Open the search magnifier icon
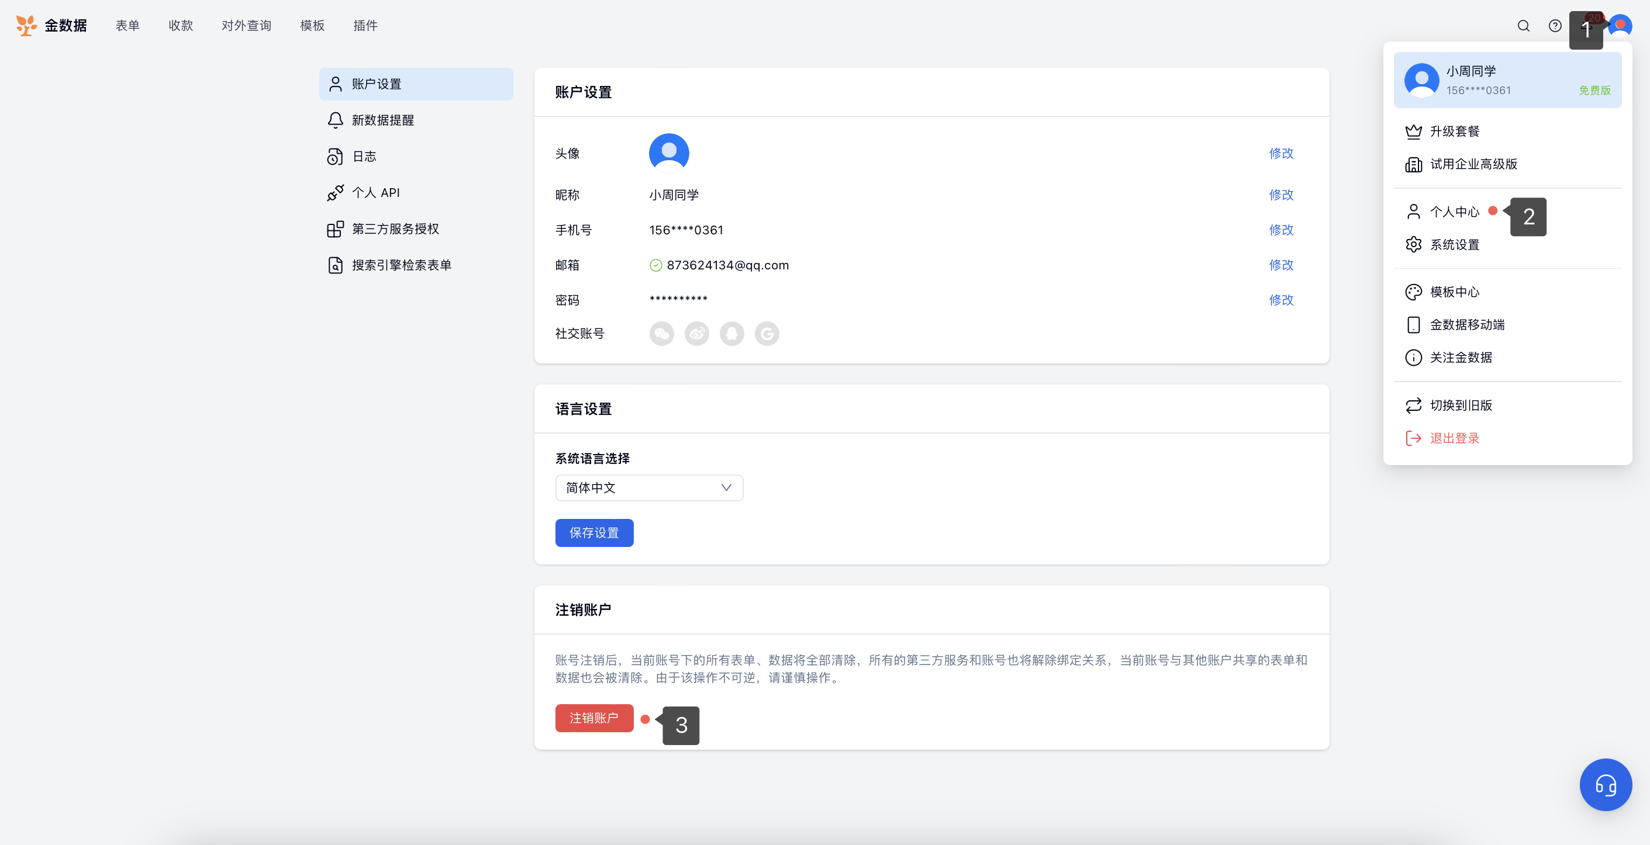Viewport: 1650px width, 845px height. (1524, 26)
